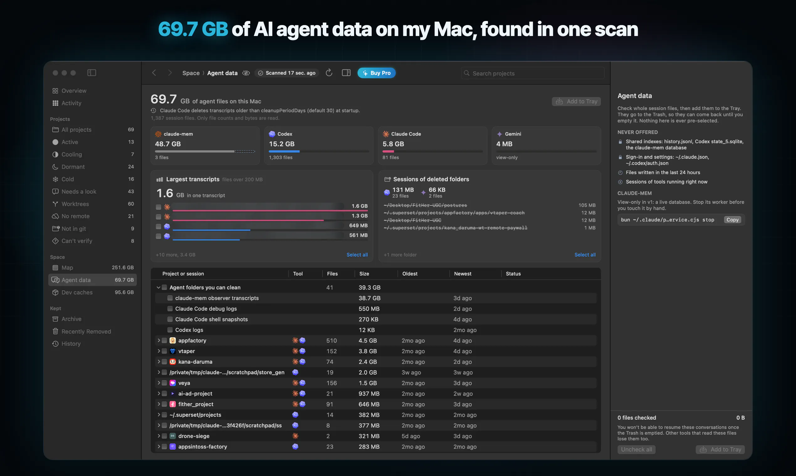Go forward with the right arrow
796x476 pixels.
(170, 73)
